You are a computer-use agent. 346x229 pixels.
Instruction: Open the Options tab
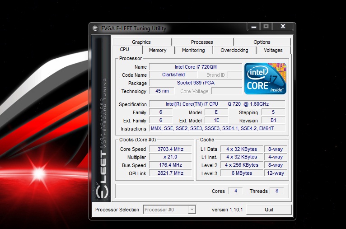[x=262, y=42]
